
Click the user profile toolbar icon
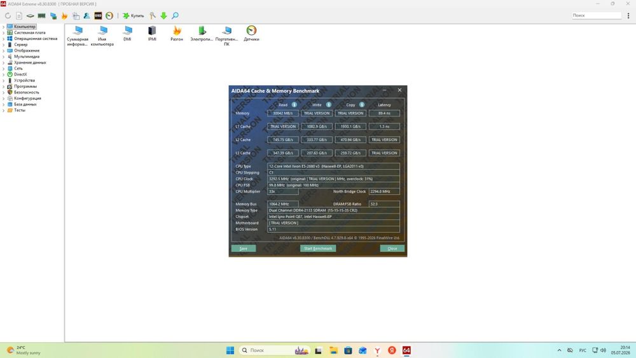86,16
